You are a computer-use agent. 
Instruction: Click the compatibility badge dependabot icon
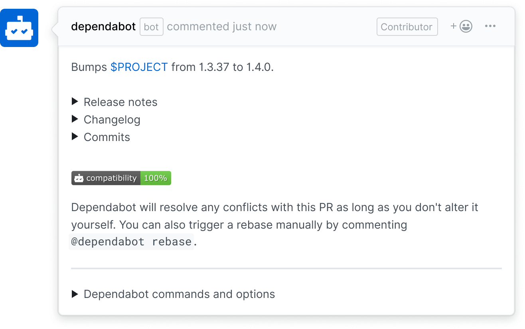[x=80, y=178]
